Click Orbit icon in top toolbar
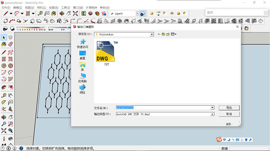The width and height of the screenshot is (270, 151). coord(62,13)
